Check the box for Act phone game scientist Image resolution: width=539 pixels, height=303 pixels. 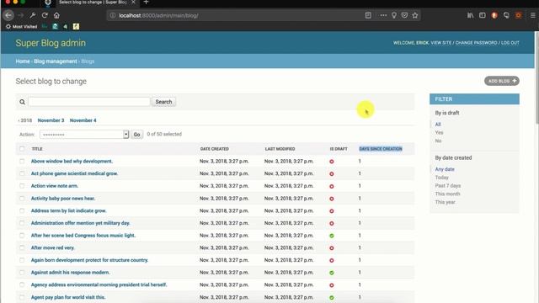[22, 173]
